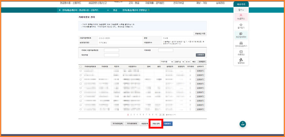Image resolution: width=285 pixels, height=137 pixels.
Task: Click the round TOP arrow button
Action: coord(243,124)
